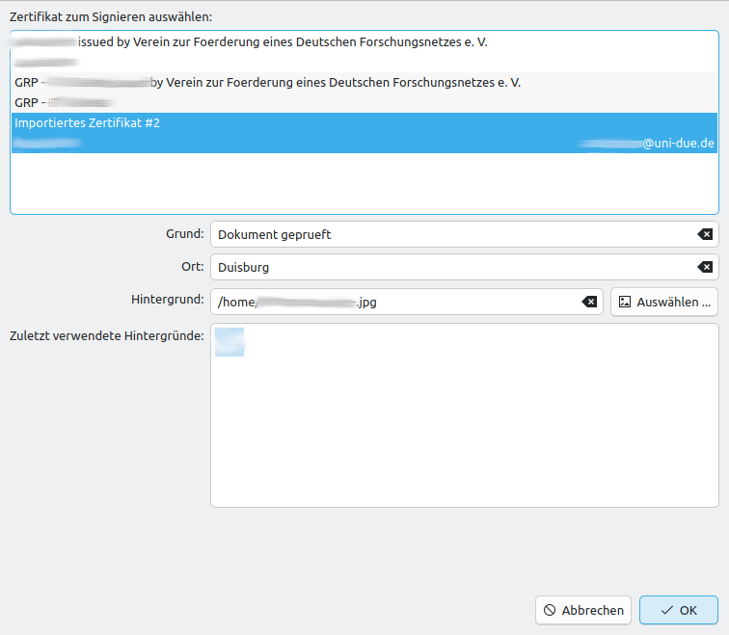Viewport: 729px width, 635px height.
Task: Confirm signing with the OK button
Action: pyautogui.click(x=678, y=610)
